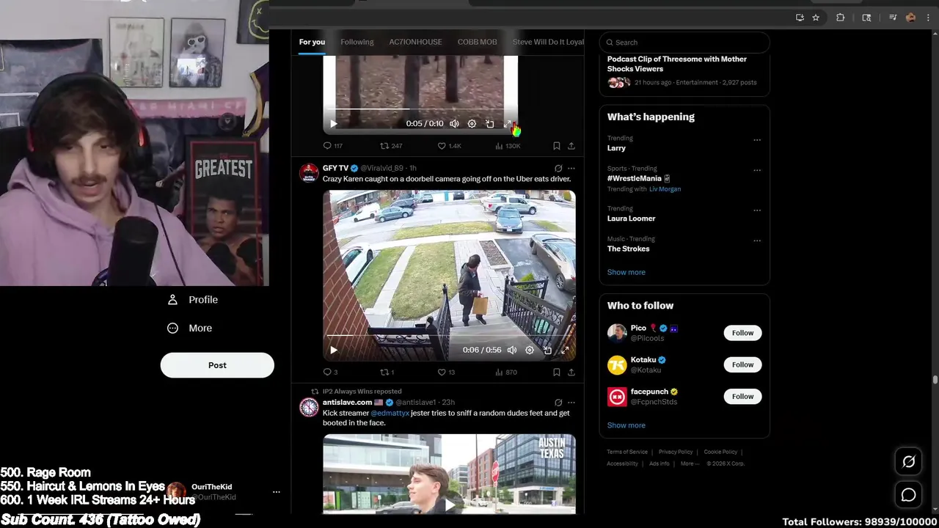Seek on the top video progress bar

point(420,109)
